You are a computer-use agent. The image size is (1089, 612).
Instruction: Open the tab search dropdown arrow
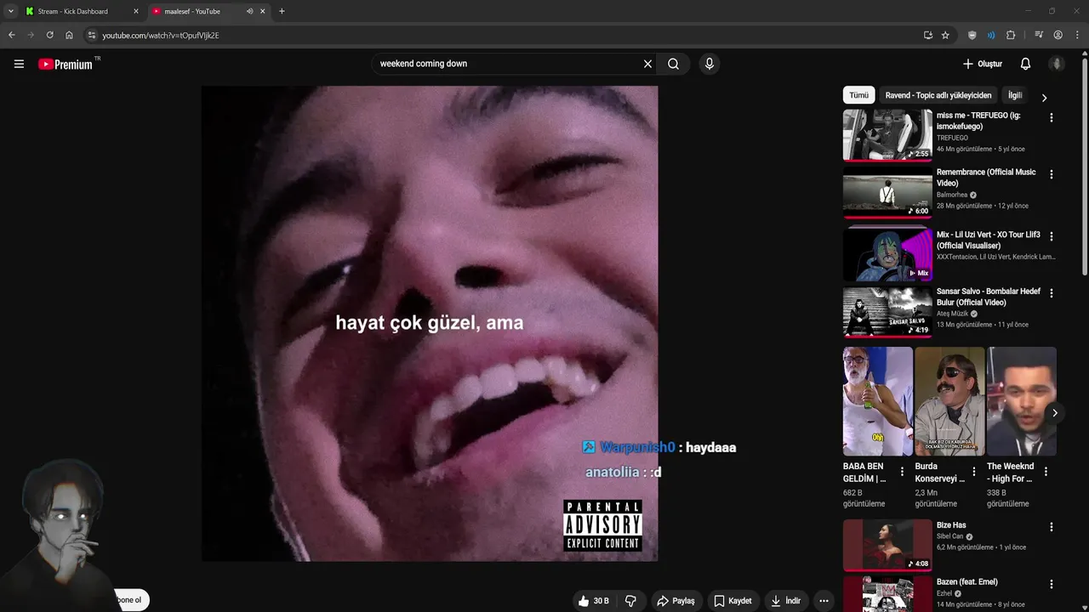click(11, 11)
